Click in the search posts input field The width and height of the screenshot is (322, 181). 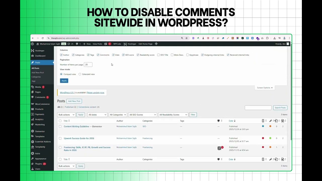click(x=258, y=108)
